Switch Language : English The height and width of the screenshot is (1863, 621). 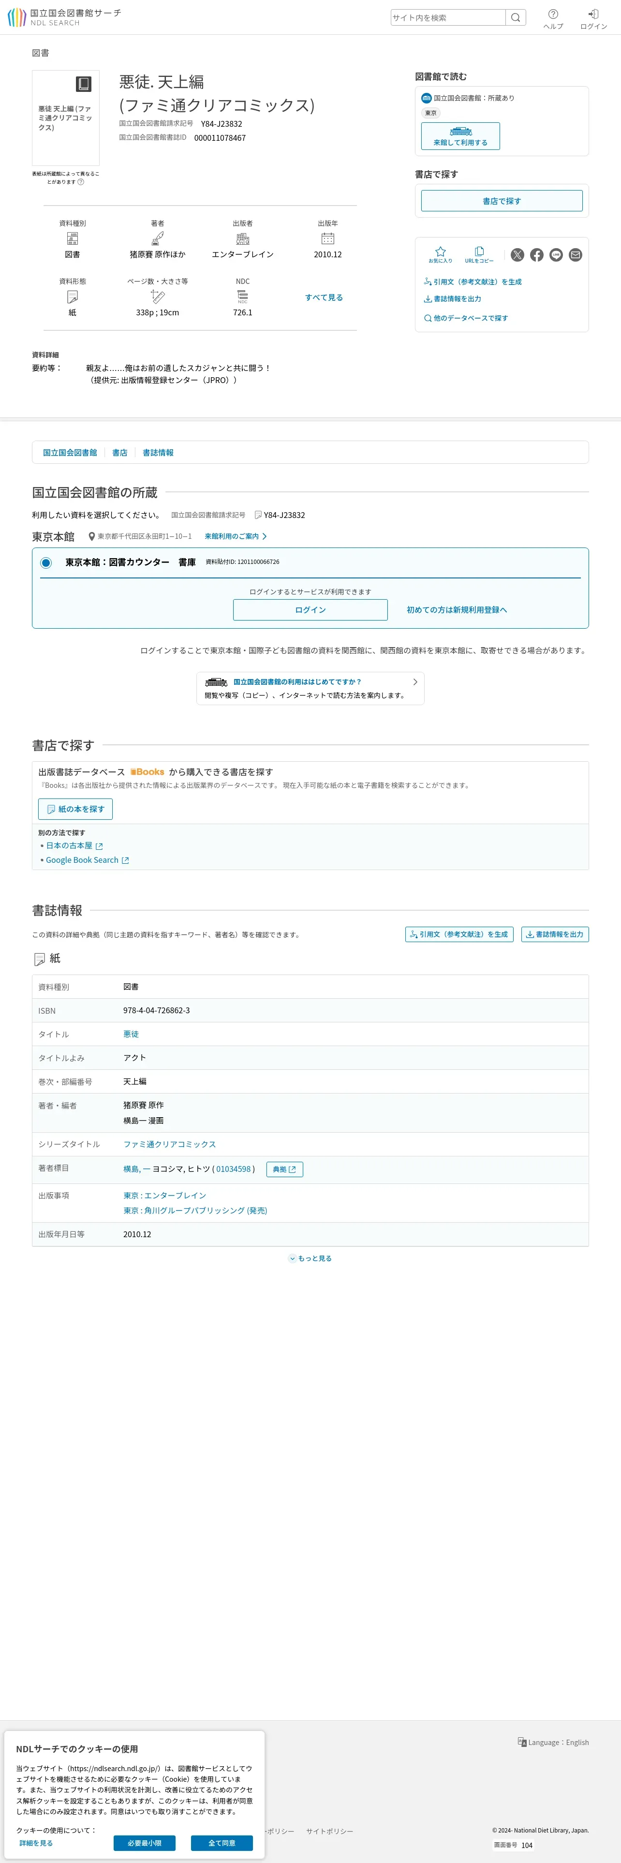(x=553, y=1742)
